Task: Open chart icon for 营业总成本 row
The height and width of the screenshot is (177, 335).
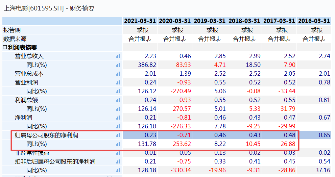Action: 118,74
